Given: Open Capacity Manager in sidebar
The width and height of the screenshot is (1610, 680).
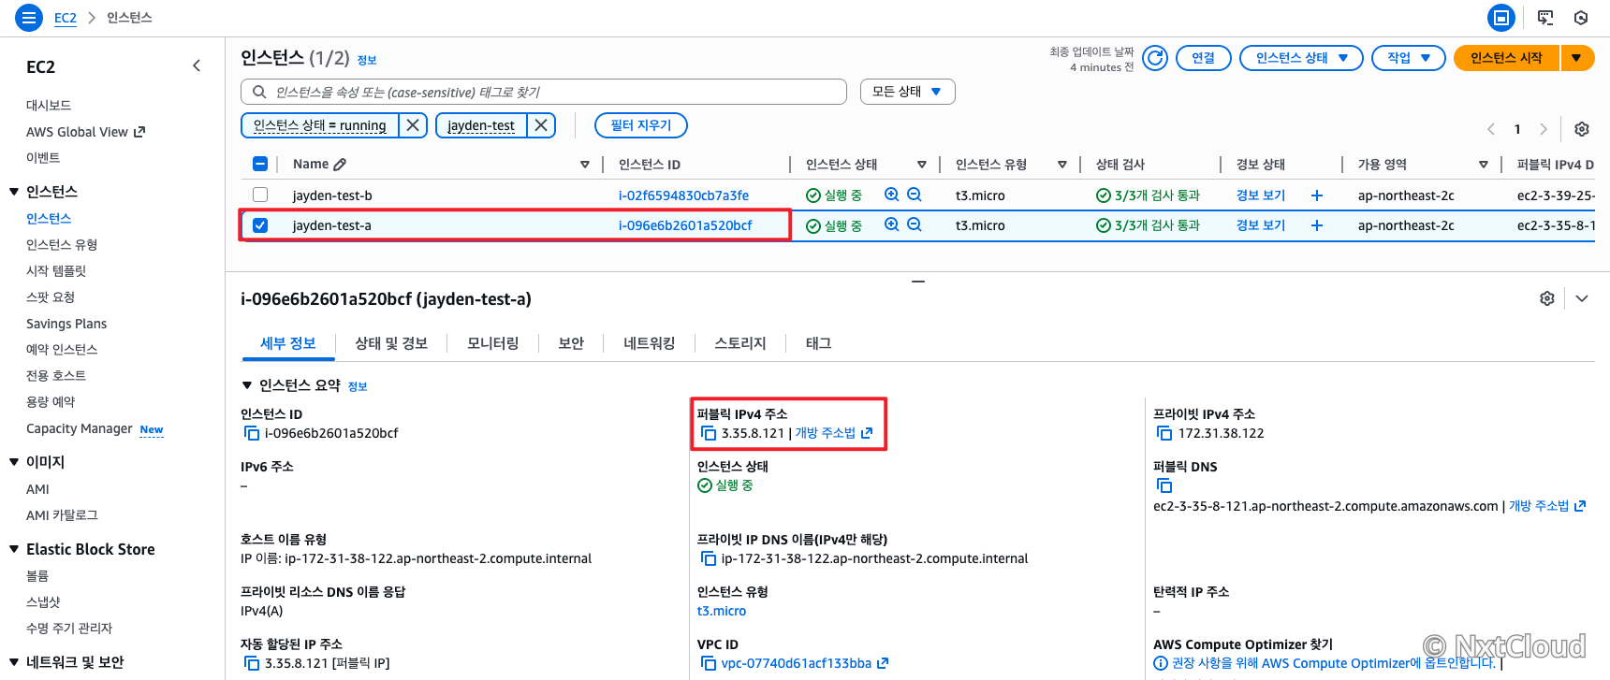Looking at the screenshot, I should point(80,428).
